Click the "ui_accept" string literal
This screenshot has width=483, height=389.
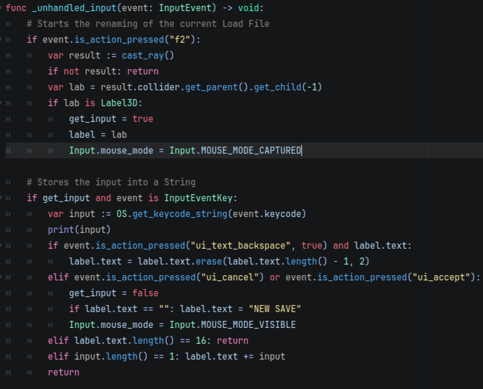point(440,278)
